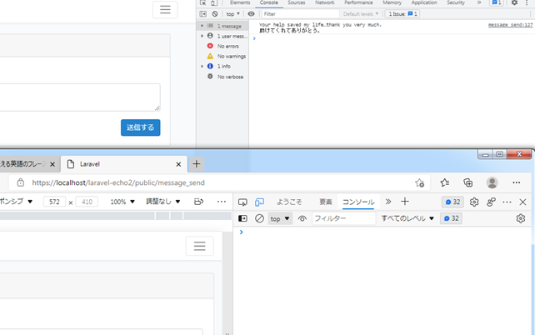
Task: Open the issues badge in the Chrome DevTools tab bar
Action: 497,2
